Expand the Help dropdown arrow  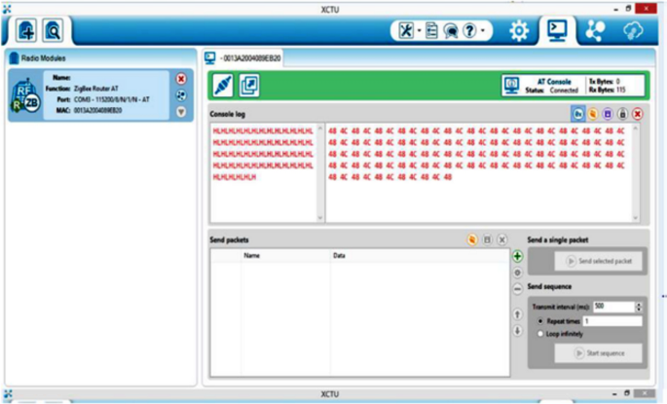pyautogui.click(x=483, y=30)
